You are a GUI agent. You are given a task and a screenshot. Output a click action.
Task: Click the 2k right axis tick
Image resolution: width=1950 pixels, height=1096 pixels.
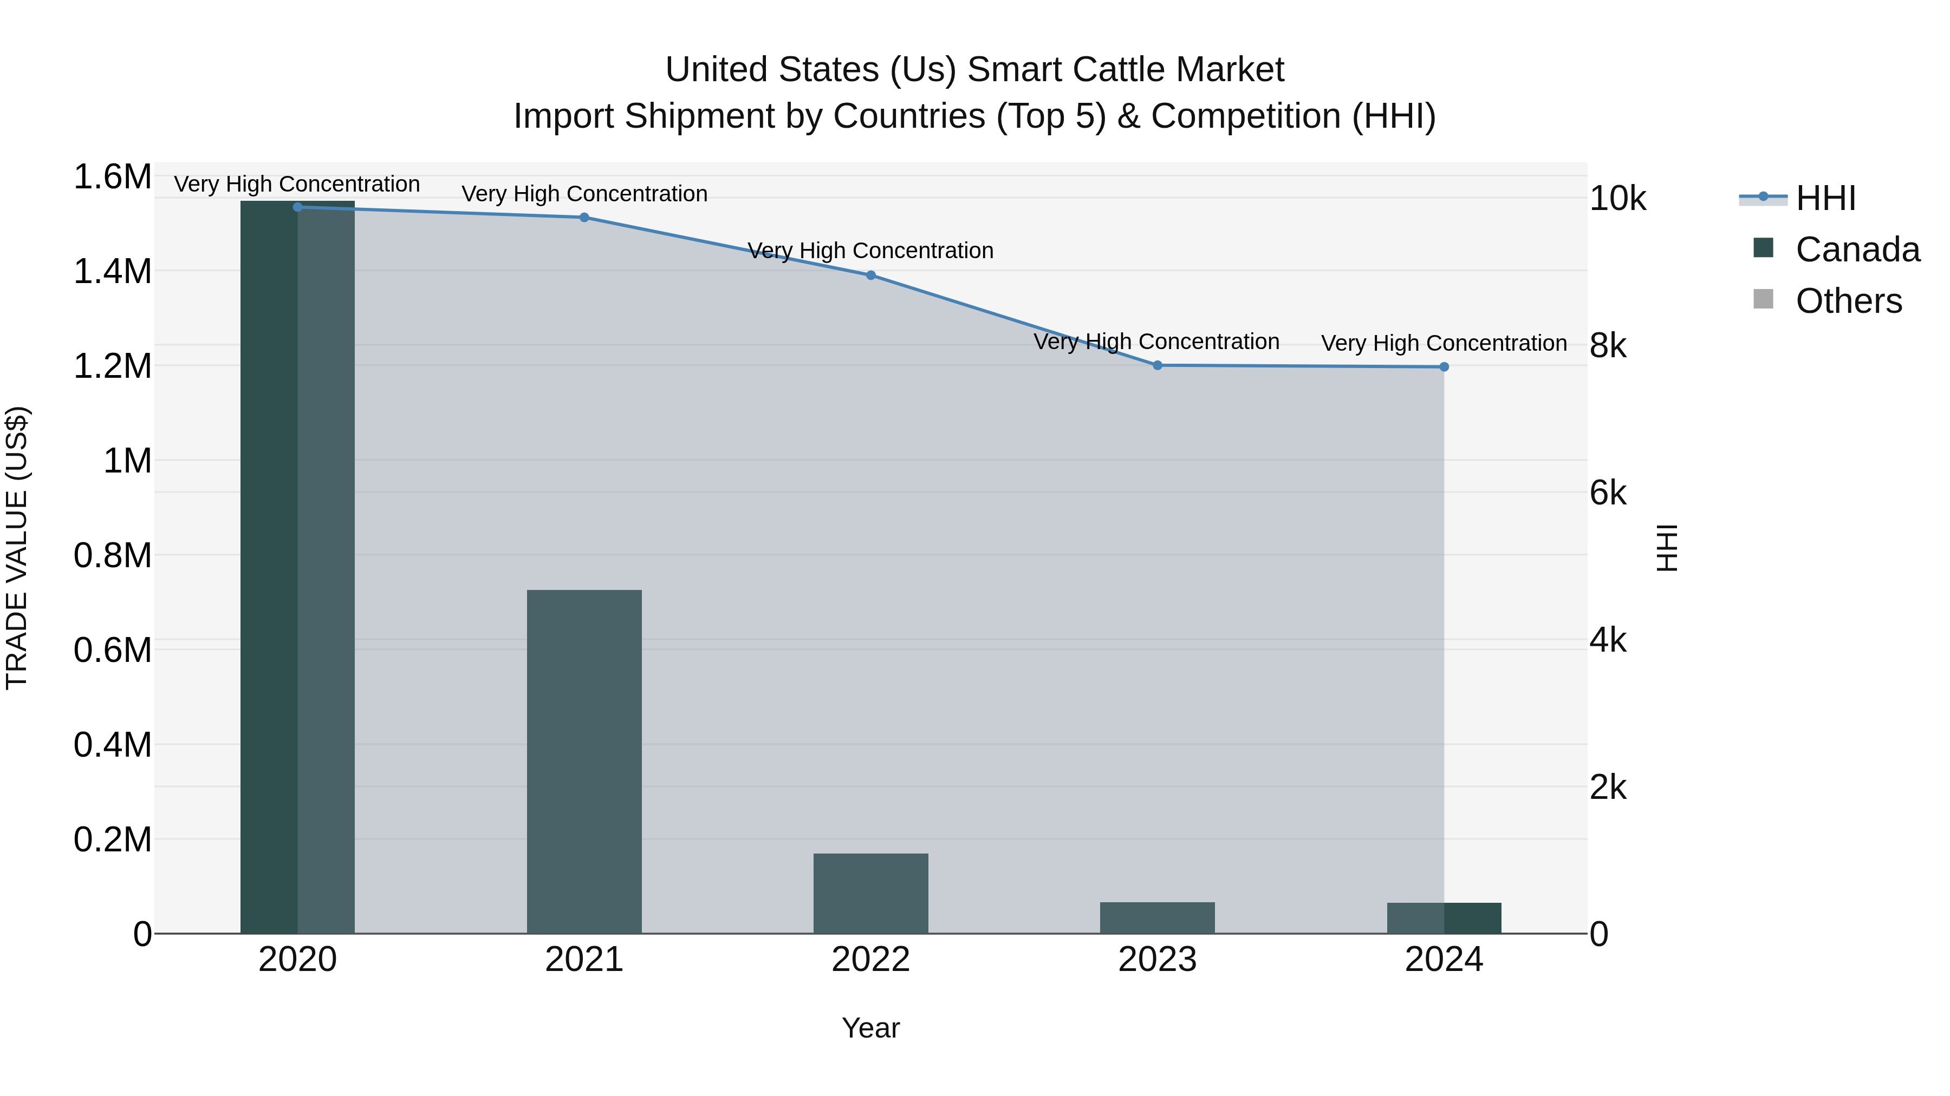1608,787
